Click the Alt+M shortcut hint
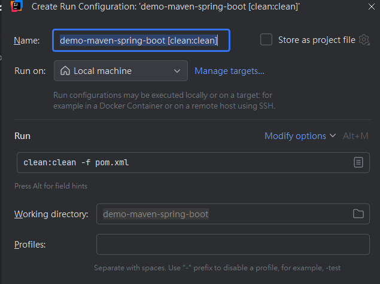 [355, 136]
